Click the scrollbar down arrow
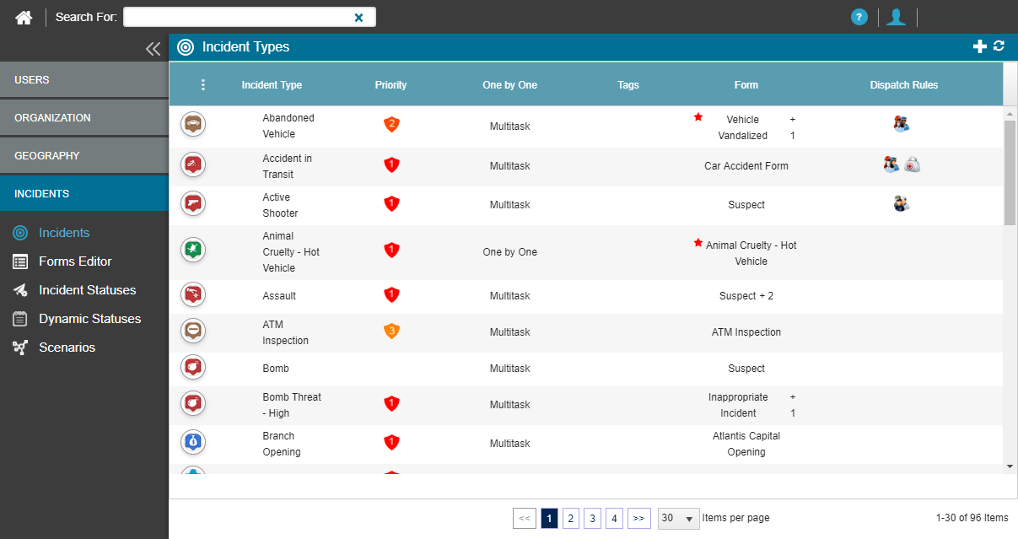1018x539 pixels. [x=1010, y=466]
